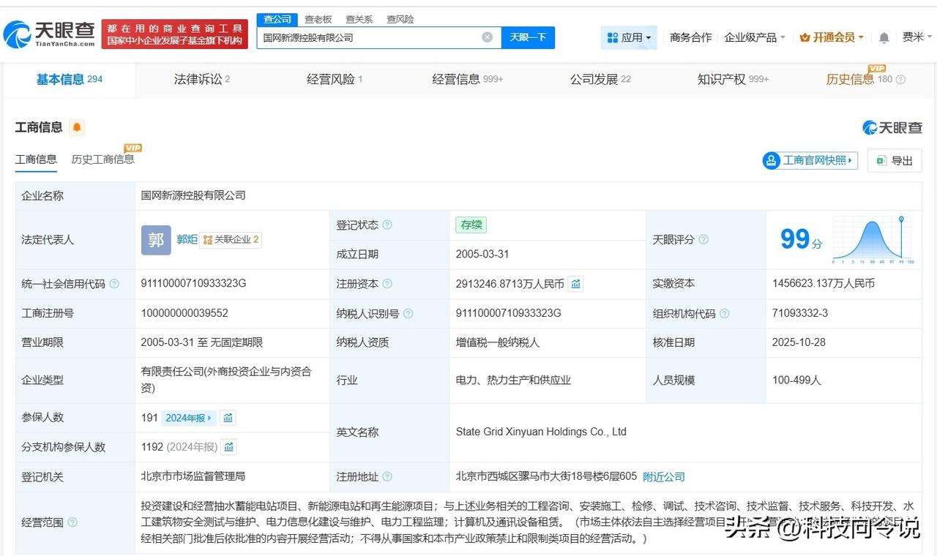This screenshot has height=556, width=937.
Task: Click help icon beside 统一社会信用代码
Action: point(114,284)
